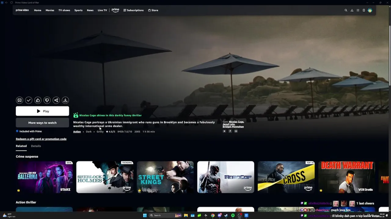Open Subscriptions page
Screen dimensions: 391x219
tap(133, 10)
